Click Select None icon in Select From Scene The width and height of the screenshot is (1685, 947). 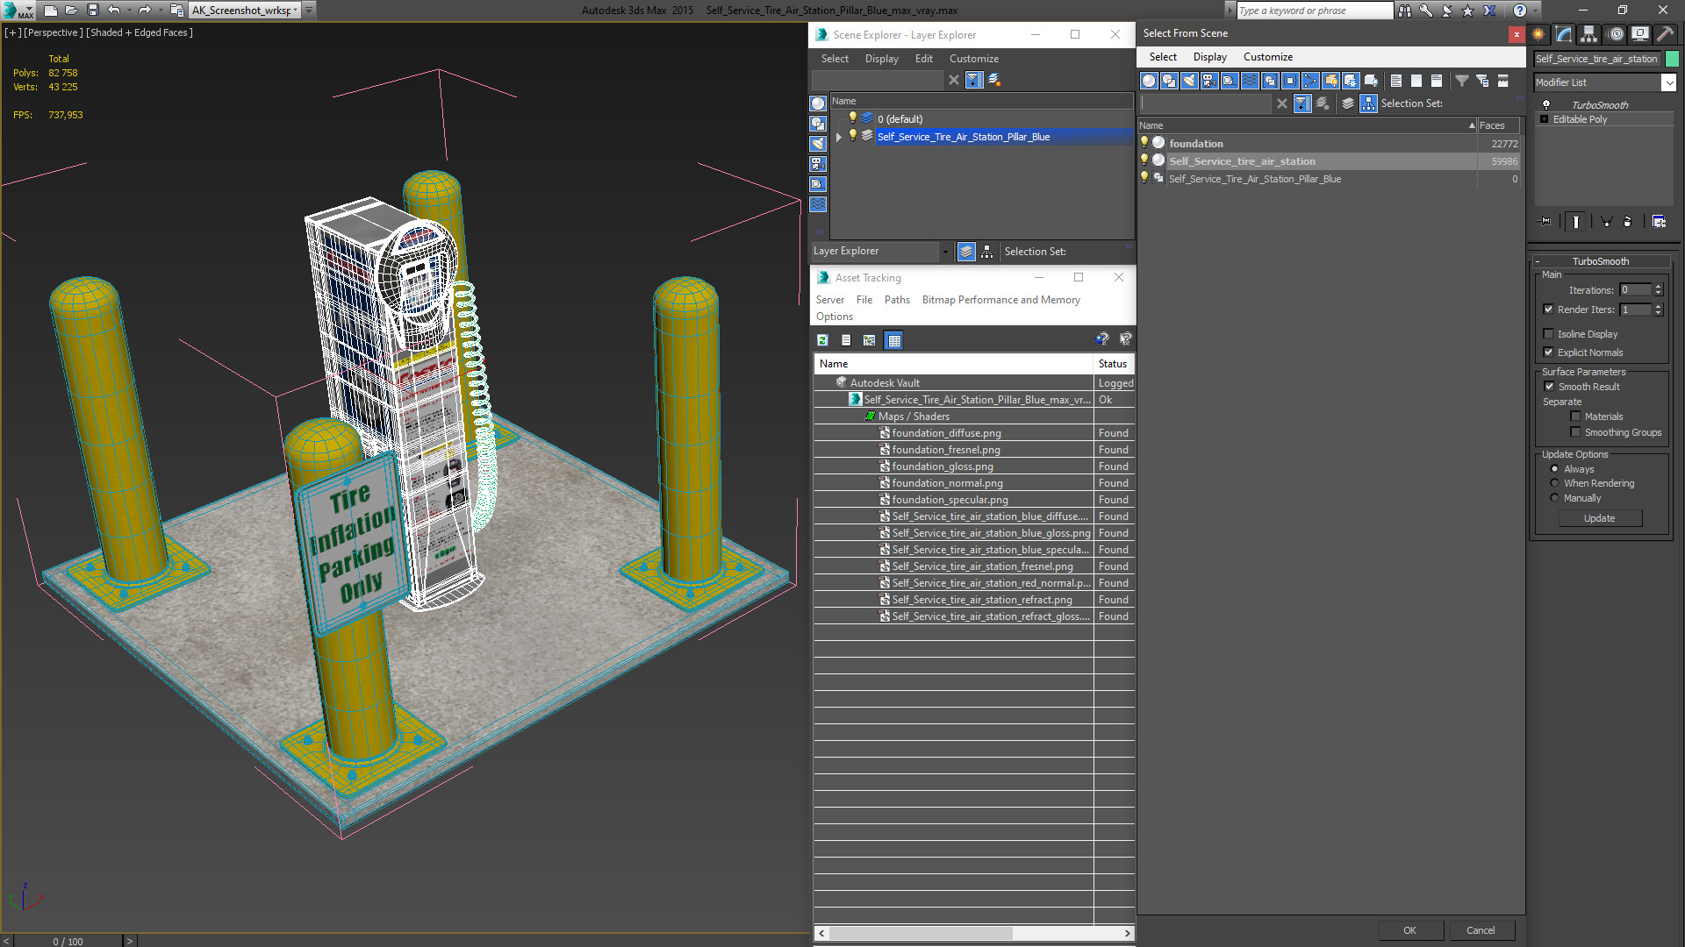(x=1416, y=81)
